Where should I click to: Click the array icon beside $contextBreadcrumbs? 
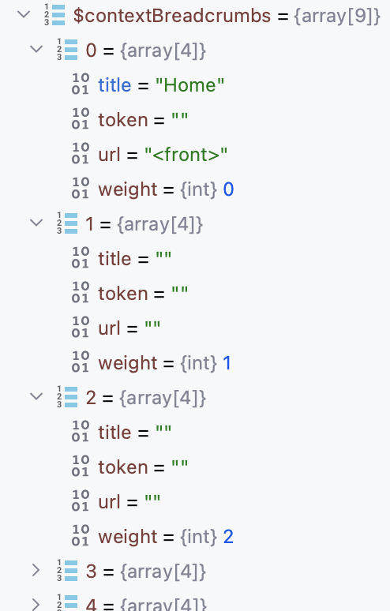coord(54,15)
